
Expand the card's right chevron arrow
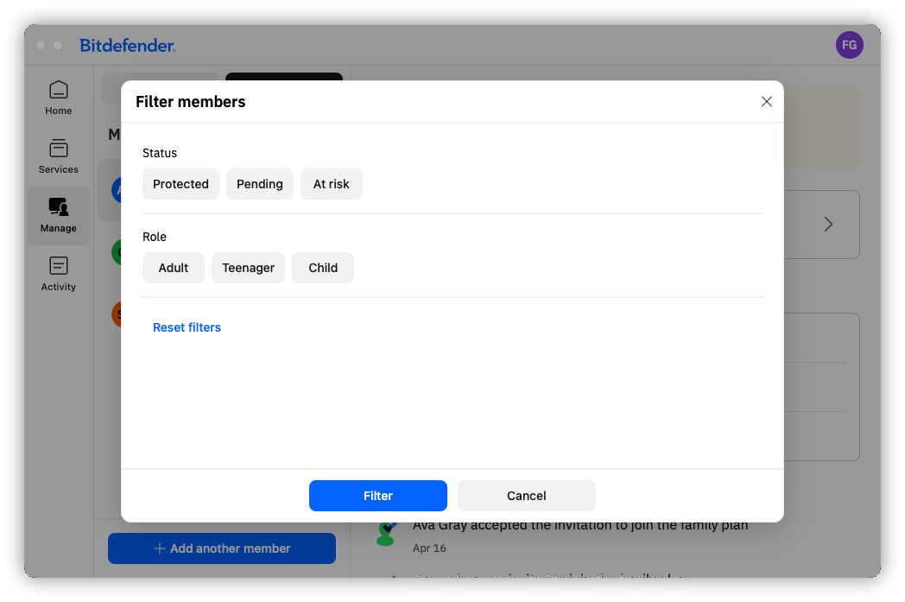[x=828, y=225]
